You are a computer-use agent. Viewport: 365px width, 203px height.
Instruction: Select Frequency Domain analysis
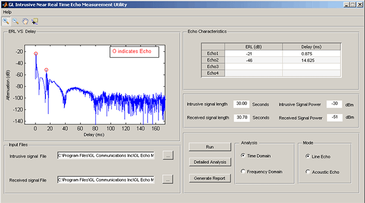[243, 171]
